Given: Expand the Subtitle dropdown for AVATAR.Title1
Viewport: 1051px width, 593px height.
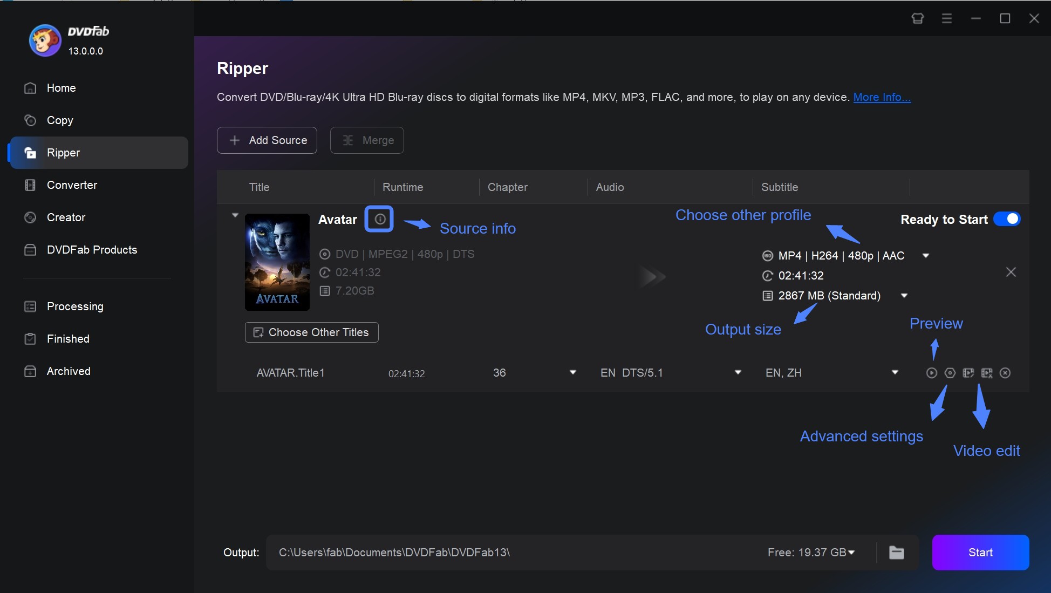Looking at the screenshot, I should pos(895,372).
